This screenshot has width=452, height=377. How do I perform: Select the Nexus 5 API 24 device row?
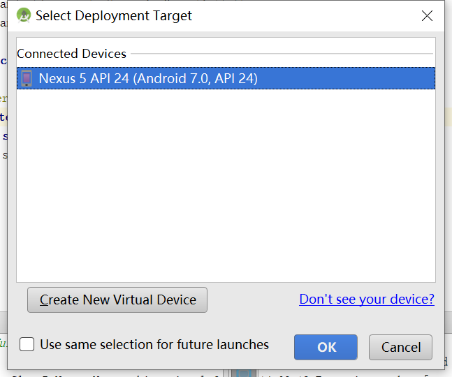226,78
